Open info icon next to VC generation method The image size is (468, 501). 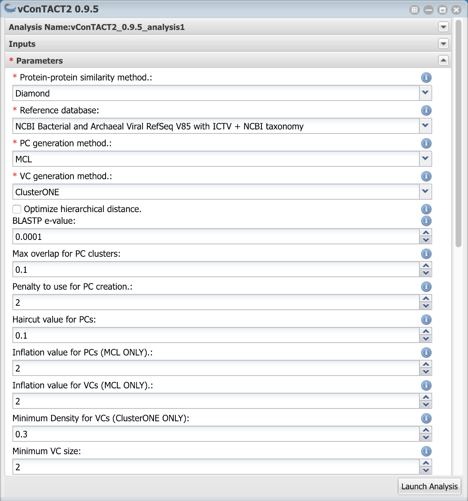426,176
